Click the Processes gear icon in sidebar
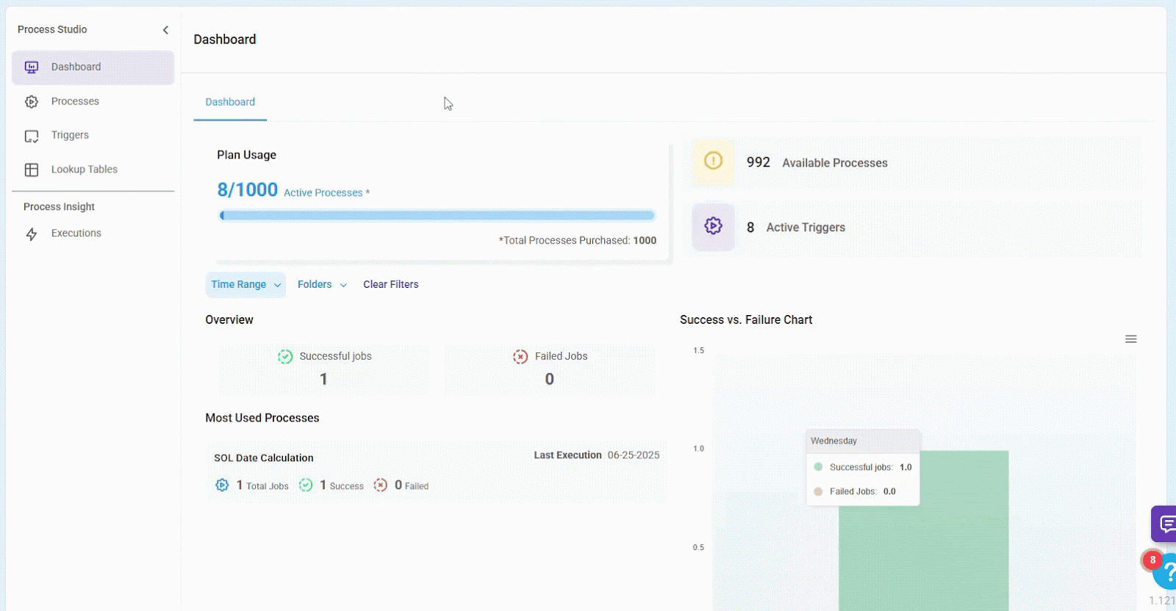 coord(32,102)
